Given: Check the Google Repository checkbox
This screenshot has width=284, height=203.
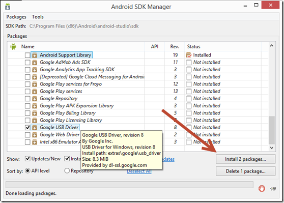Looking at the screenshot, I should (x=27, y=99).
